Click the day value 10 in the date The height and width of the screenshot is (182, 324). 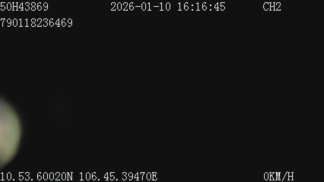pyautogui.click(x=165, y=7)
